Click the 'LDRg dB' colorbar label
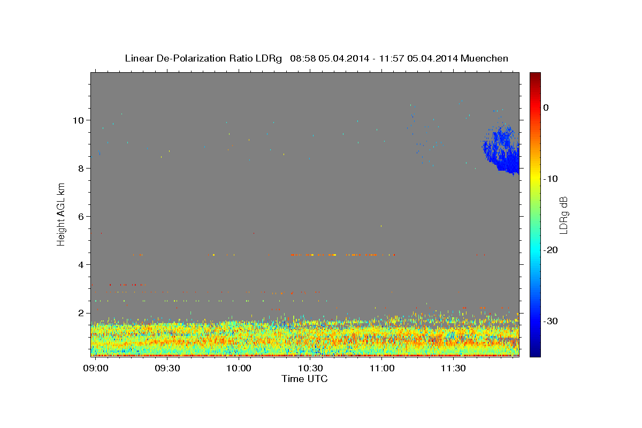 [563, 215]
